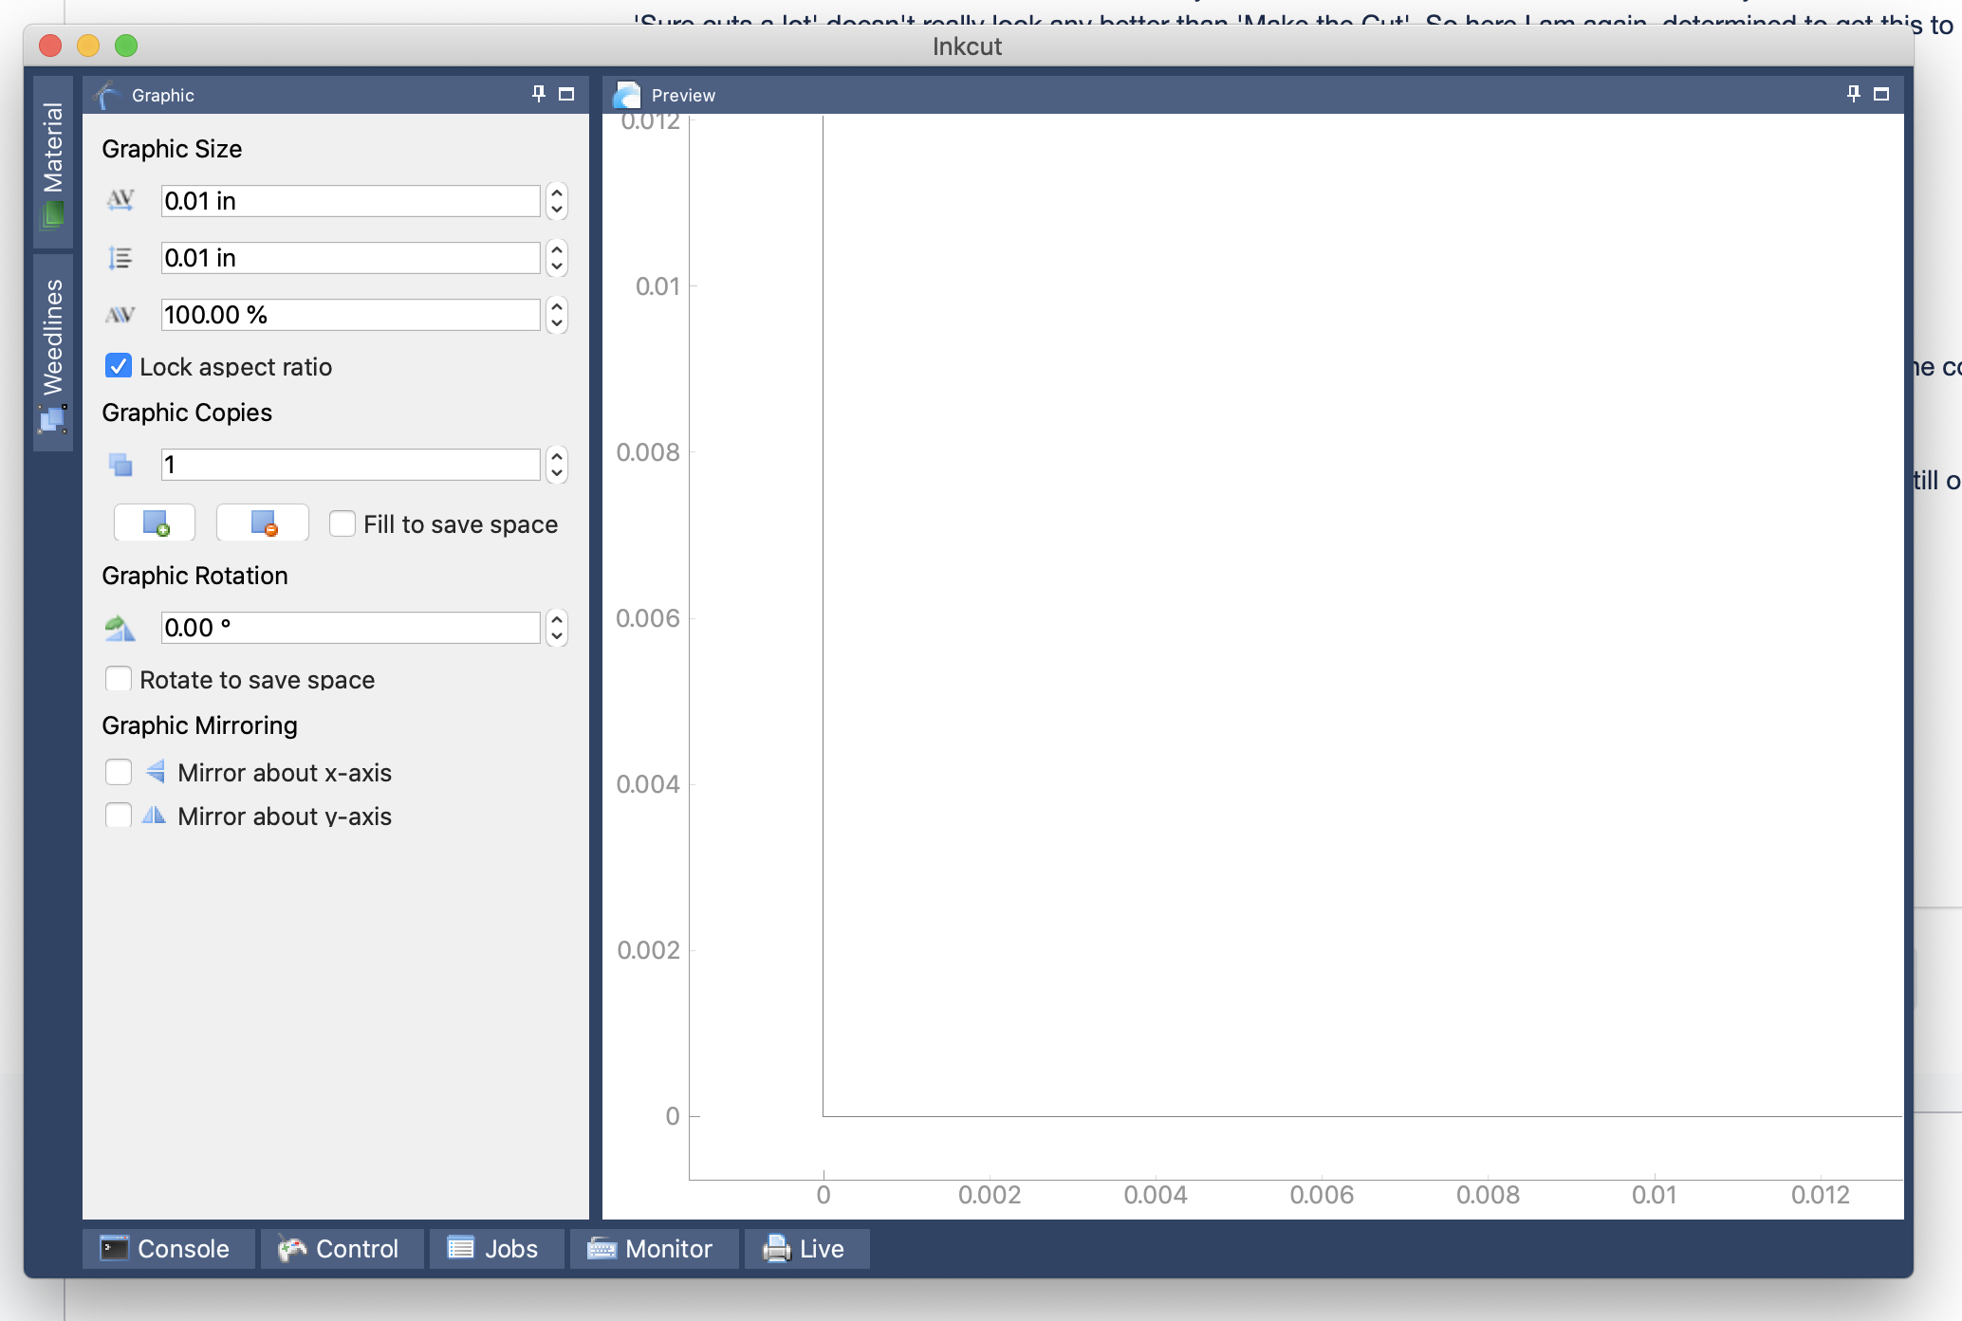Click the remove copy button icon
This screenshot has height=1321, width=1962.
click(x=263, y=523)
